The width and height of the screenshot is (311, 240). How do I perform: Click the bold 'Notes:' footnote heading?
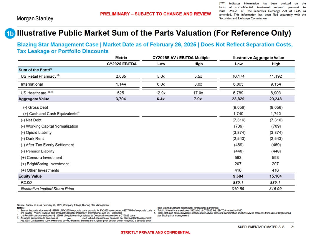click(x=21, y=208)
